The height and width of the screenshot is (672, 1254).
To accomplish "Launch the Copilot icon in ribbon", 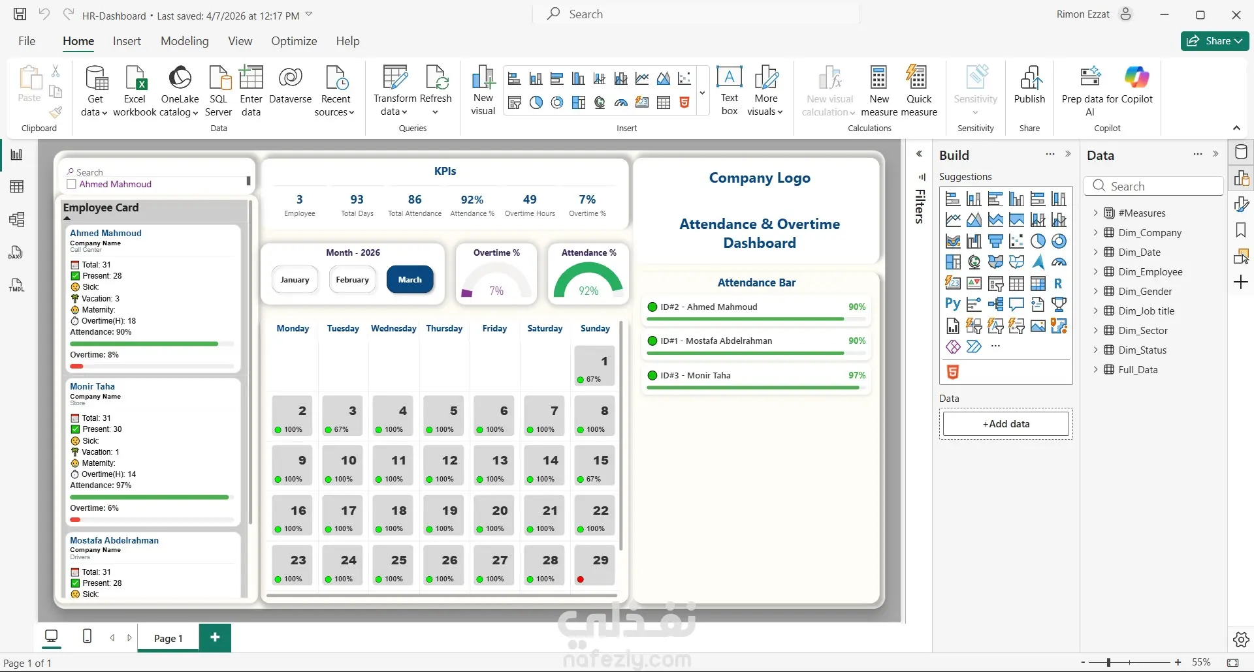I will pyautogui.click(x=1136, y=78).
